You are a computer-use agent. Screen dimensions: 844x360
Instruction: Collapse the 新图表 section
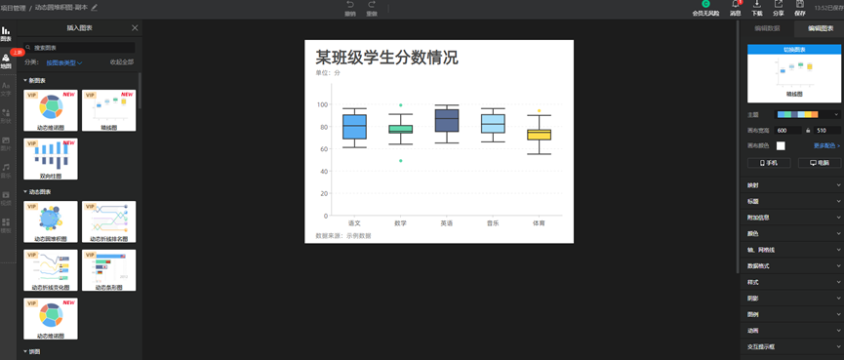34,81
